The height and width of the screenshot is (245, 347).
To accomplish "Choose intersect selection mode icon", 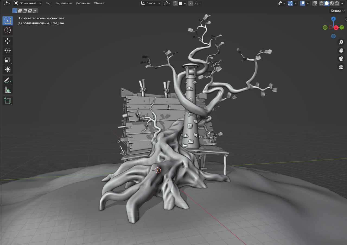I will [35, 11].
